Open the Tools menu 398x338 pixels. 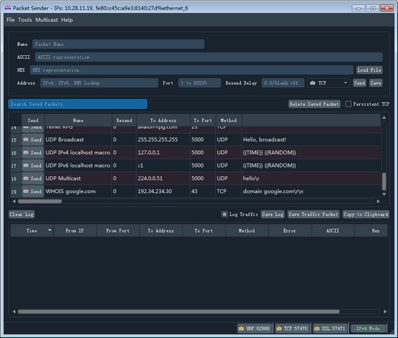click(x=25, y=20)
